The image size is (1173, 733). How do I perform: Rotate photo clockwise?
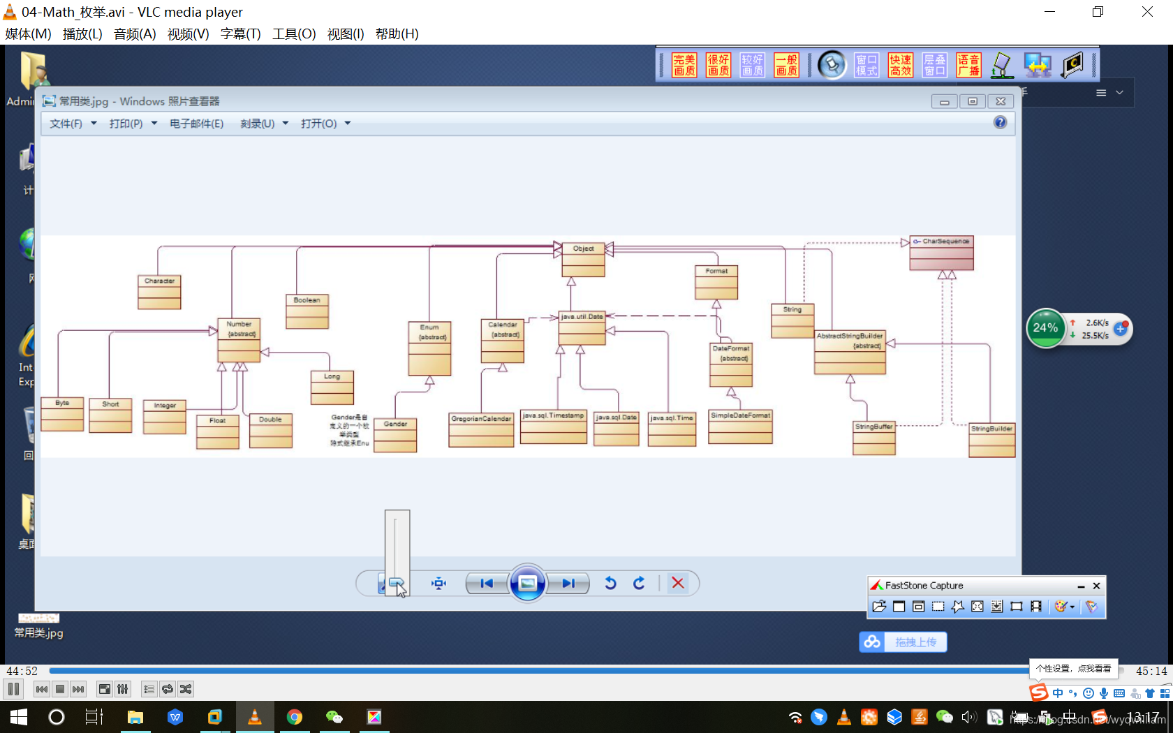point(639,583)
